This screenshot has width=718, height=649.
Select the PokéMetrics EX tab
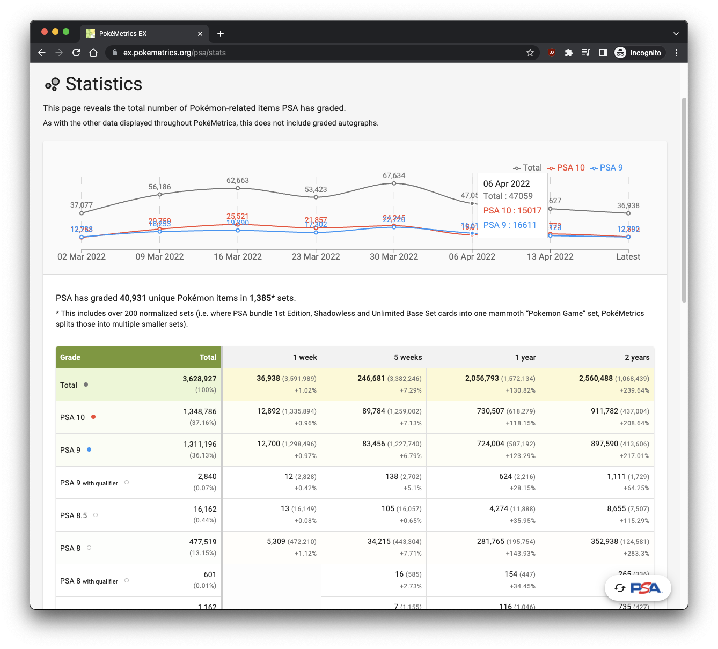tap(140, 33)
